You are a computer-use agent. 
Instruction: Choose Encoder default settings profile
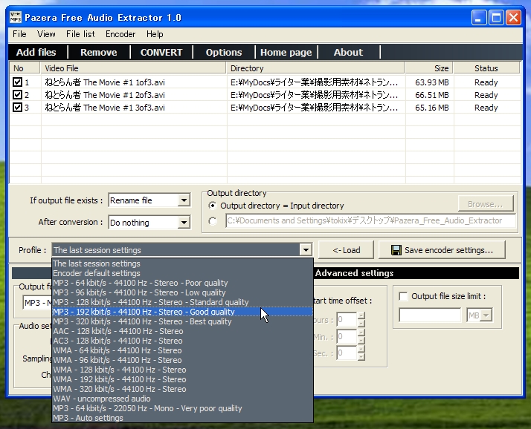[182, 273]
